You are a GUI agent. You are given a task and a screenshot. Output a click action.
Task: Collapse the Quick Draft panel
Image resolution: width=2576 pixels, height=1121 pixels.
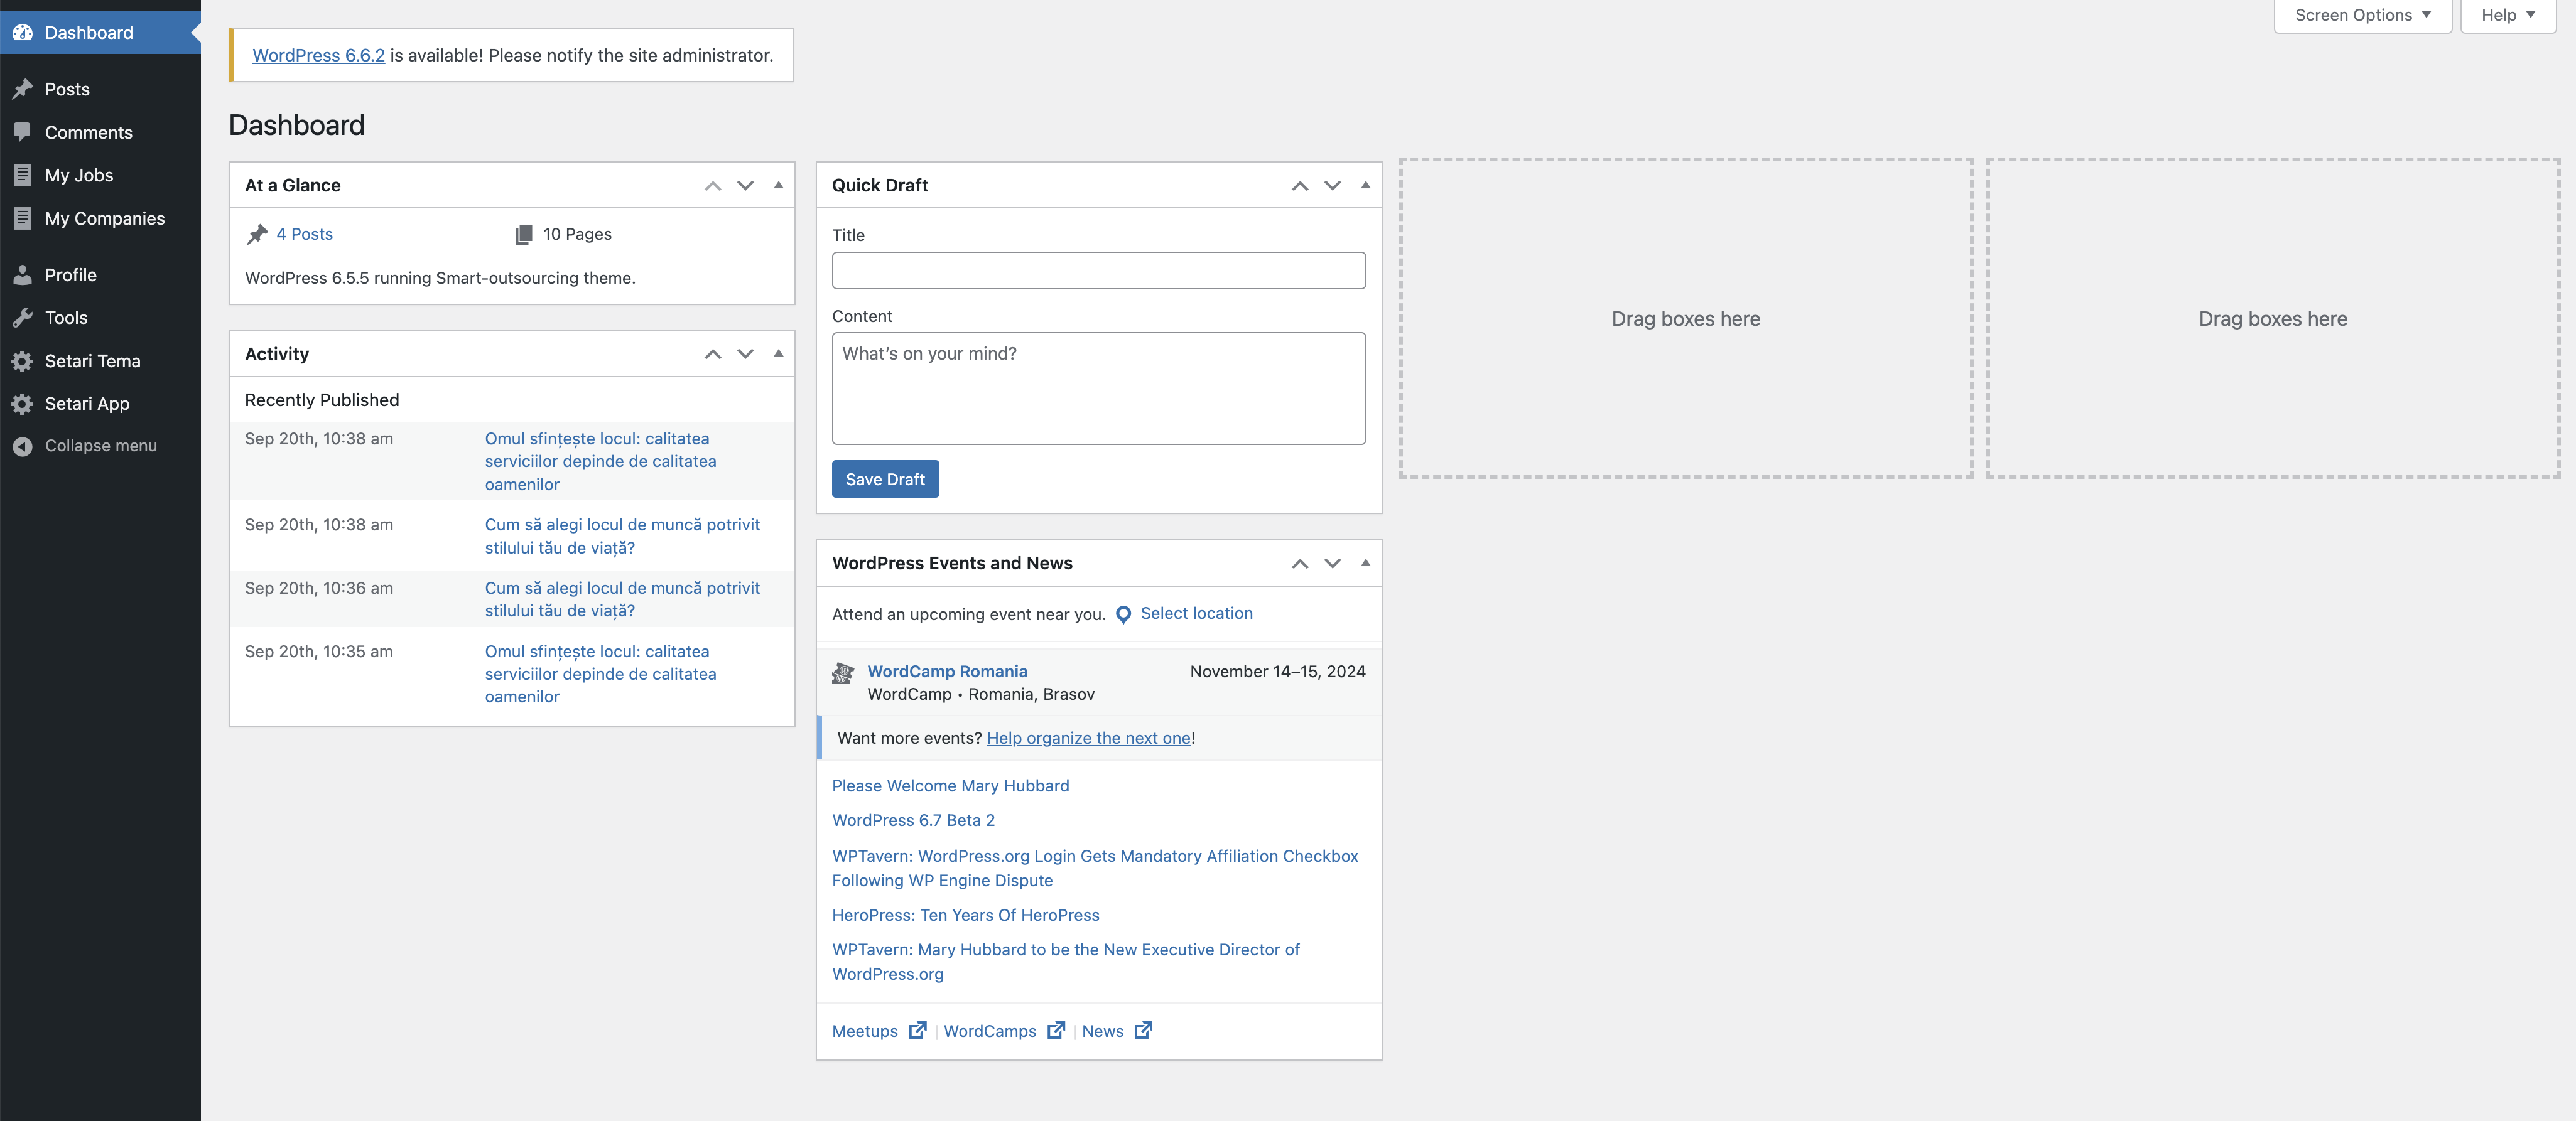pyautogui.click(x=1365, y=185)
